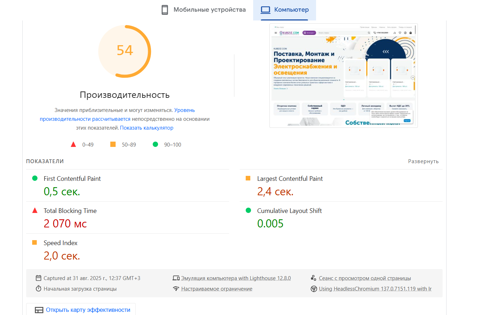Click the green circle beside First Contentful Paint

[x=35, y=178]
